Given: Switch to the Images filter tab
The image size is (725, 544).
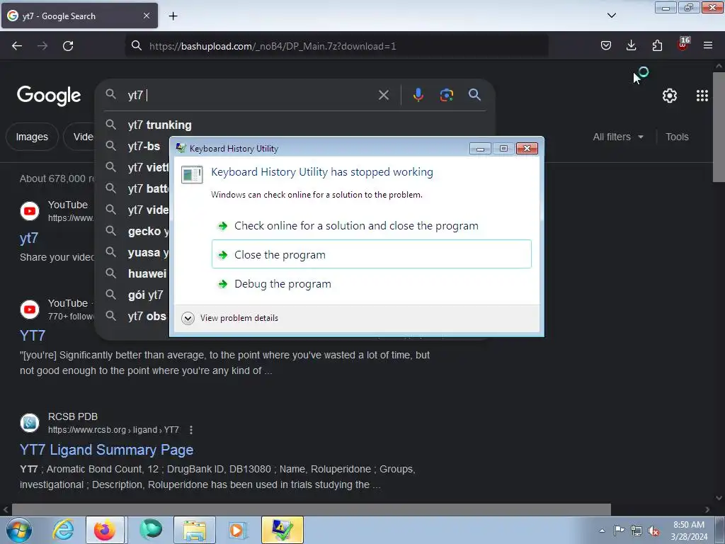Looking at the screenshot, I should pos(32,137).
